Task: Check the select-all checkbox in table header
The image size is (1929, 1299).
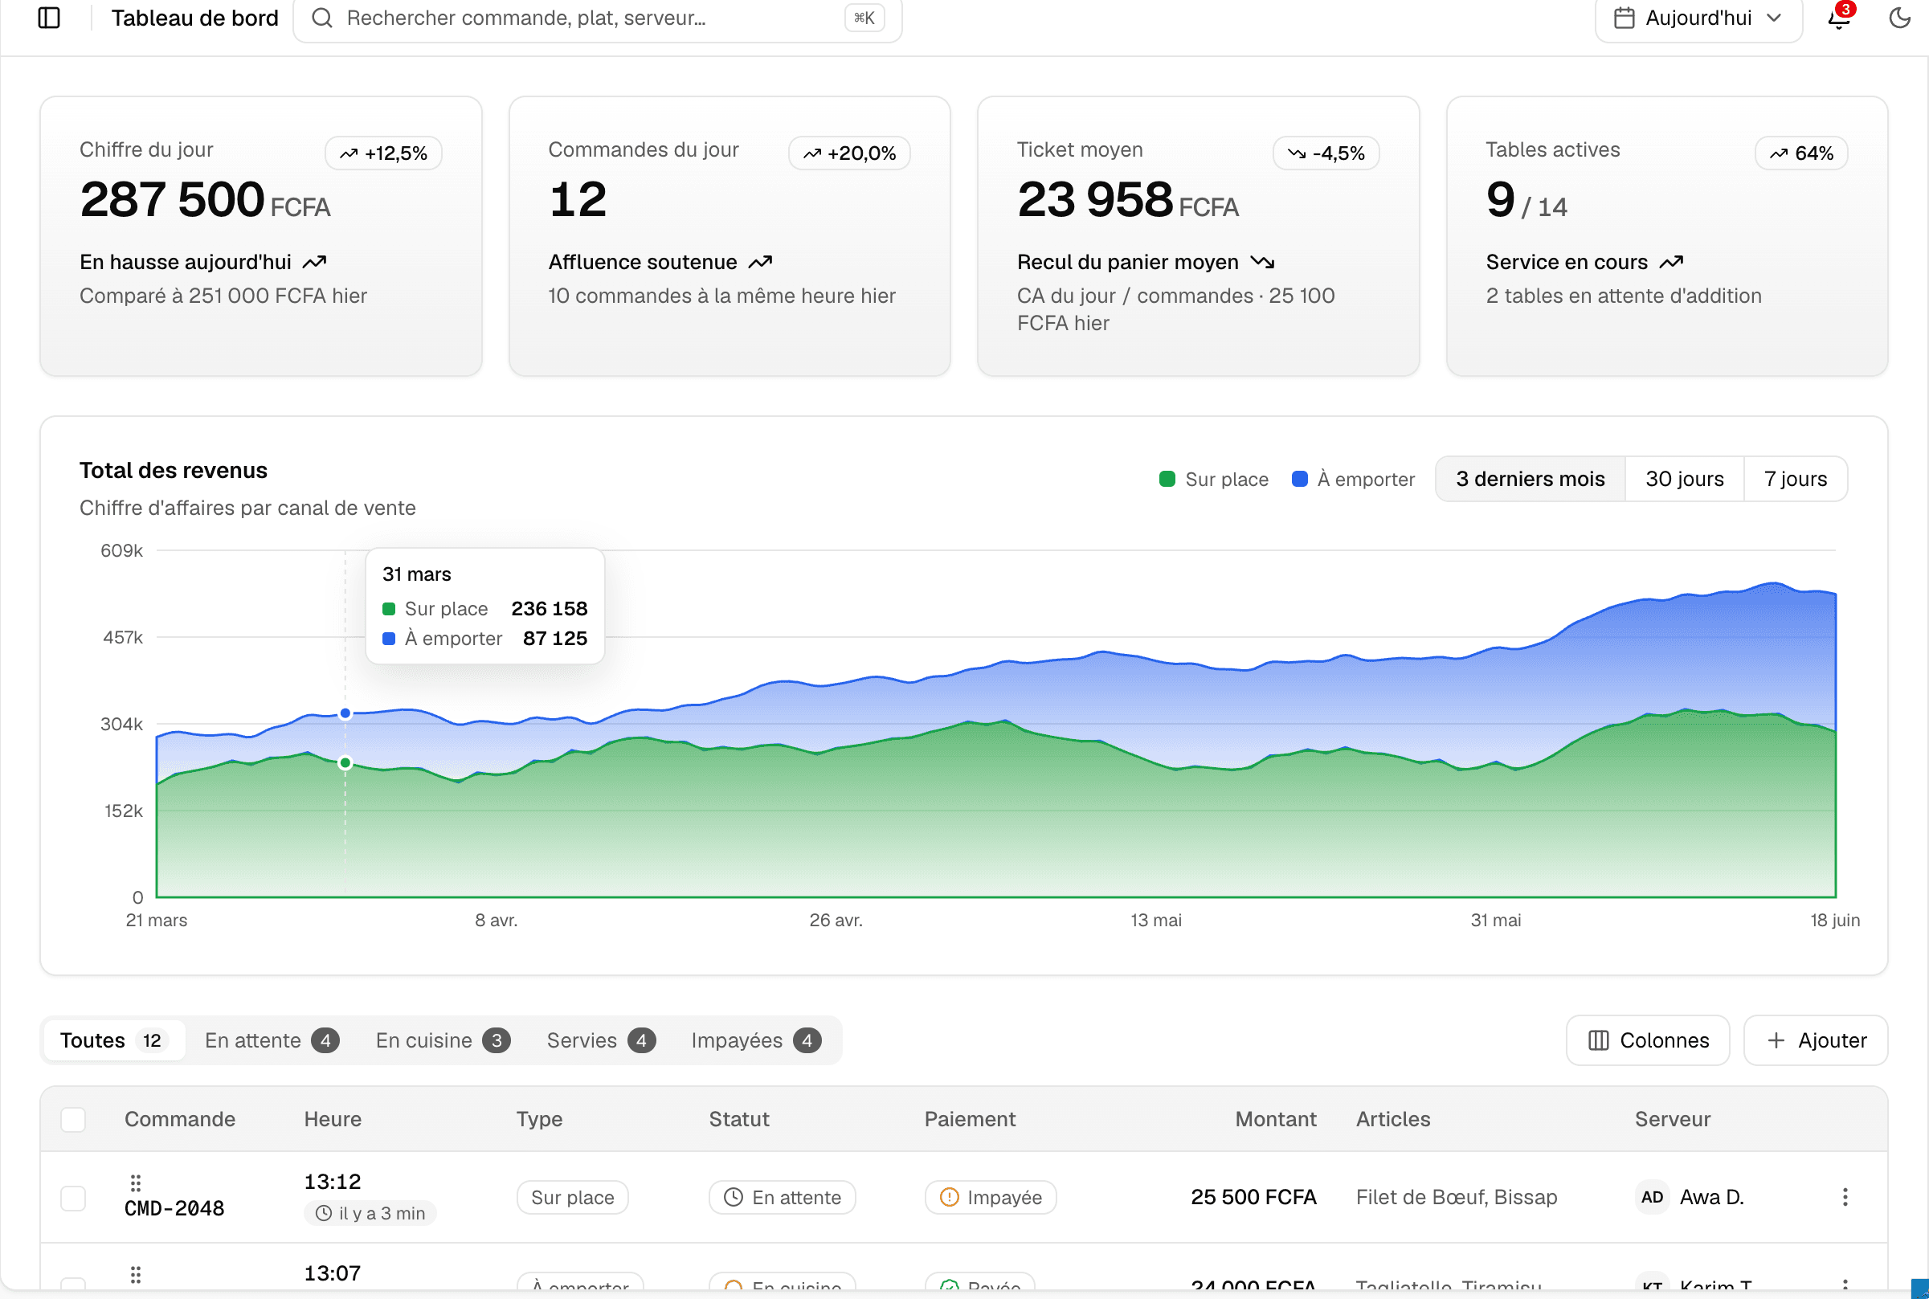Action: click(x=73, y=1118)
